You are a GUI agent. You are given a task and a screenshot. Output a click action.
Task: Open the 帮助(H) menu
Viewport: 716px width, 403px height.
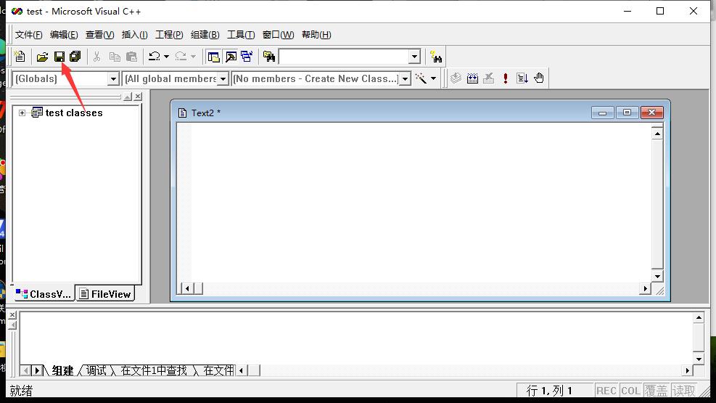click(316, 35)
